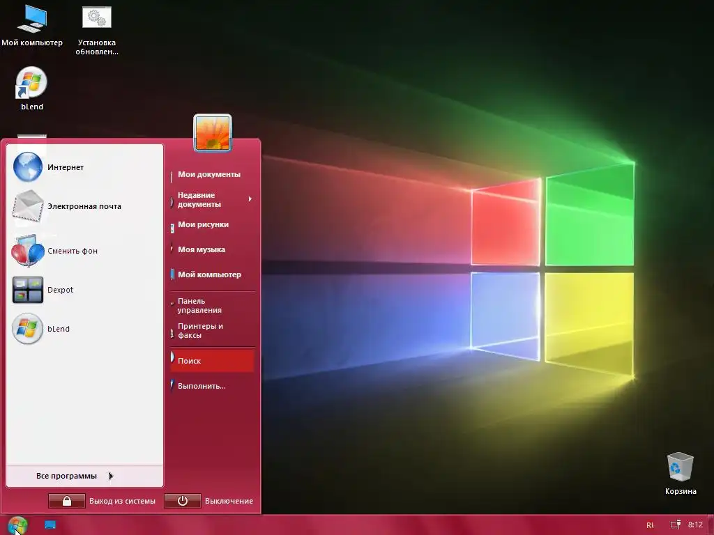Click the Интернет globe icon in Start menu

(x=28, y=166)
